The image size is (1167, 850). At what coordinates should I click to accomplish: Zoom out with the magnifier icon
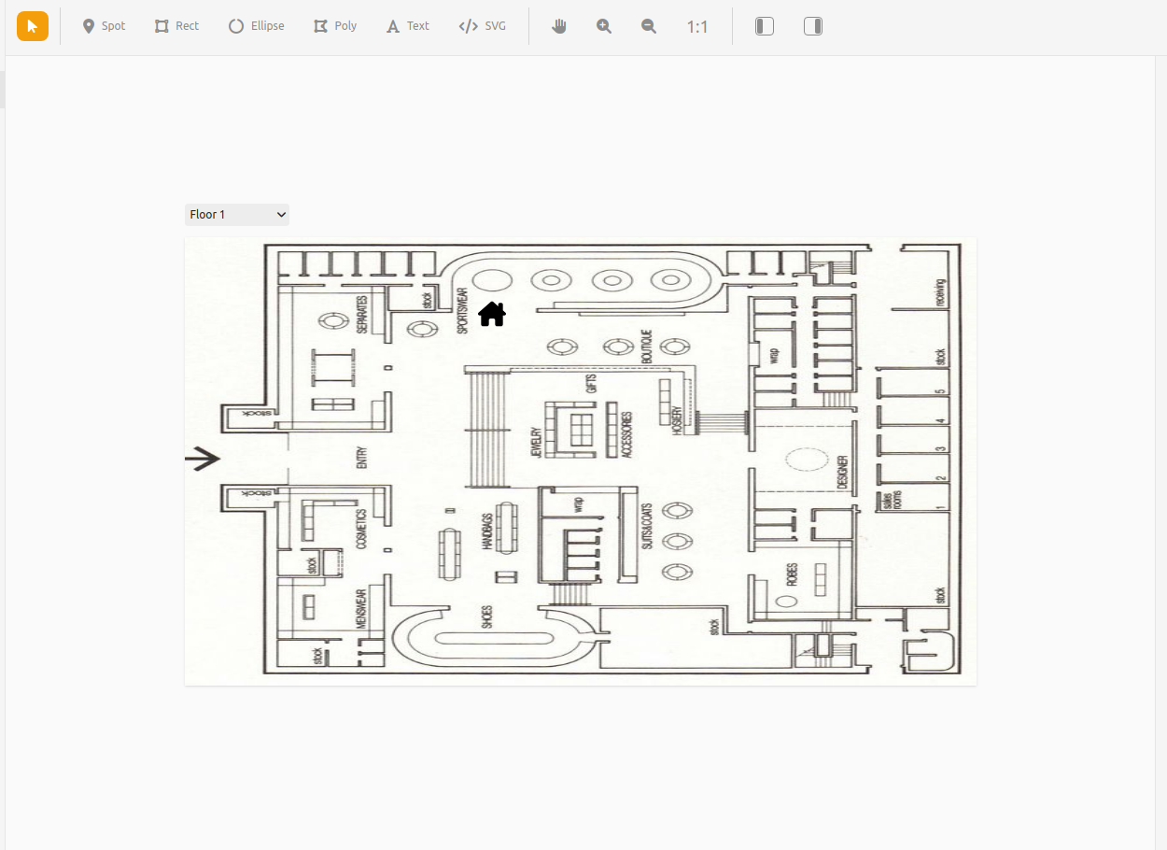(648, 25)
